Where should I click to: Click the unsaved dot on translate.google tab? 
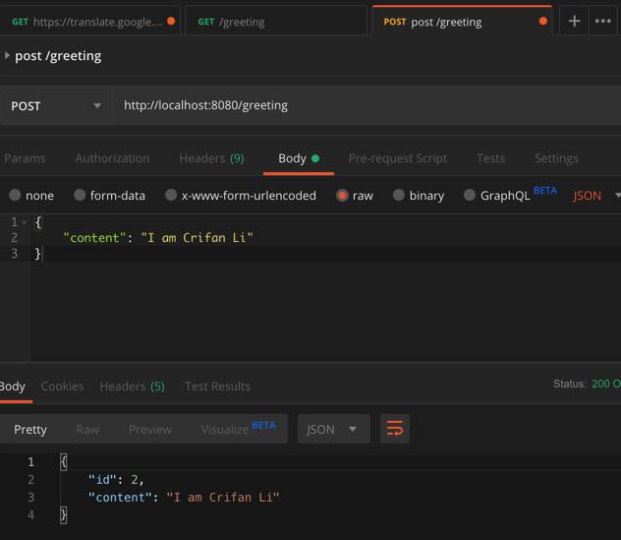(171, 21)
